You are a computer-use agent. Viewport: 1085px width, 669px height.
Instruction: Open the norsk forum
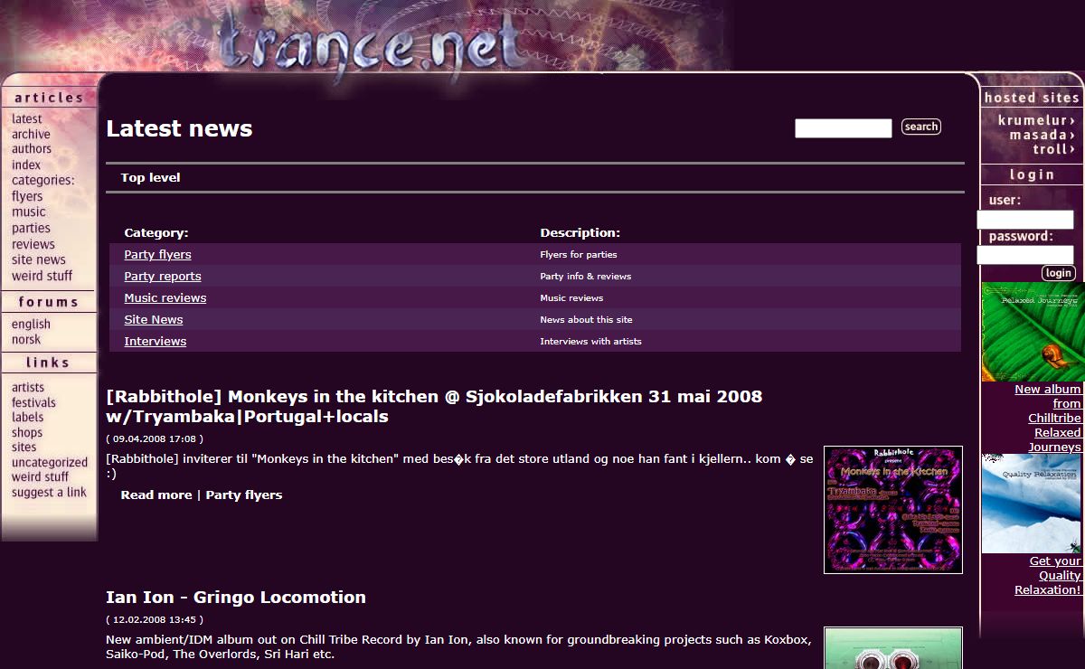click(x=26, y=339)
